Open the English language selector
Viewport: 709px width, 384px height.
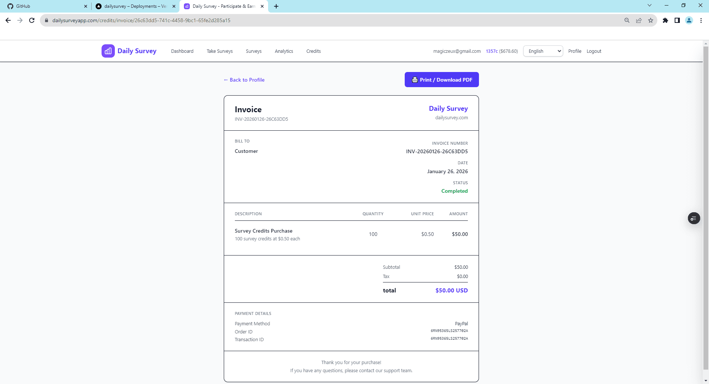coord(543,51)
